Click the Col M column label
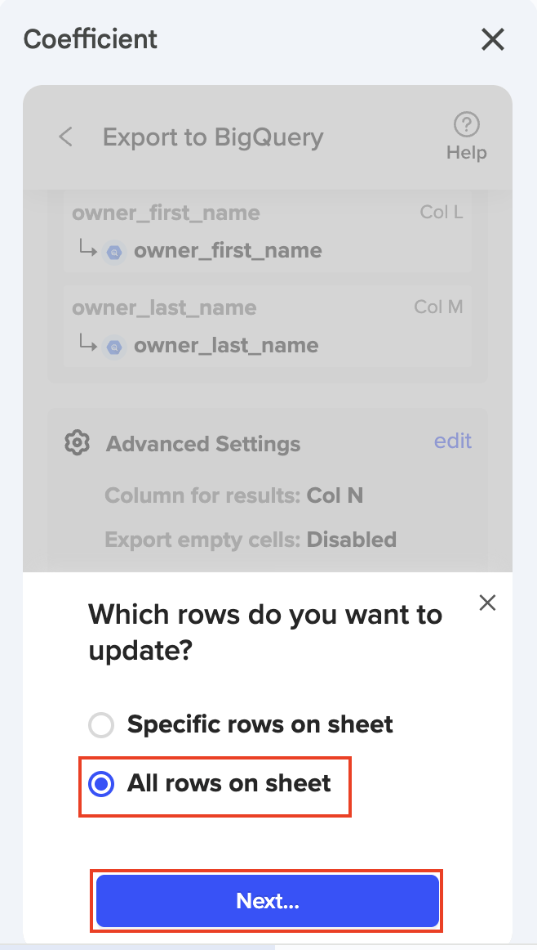This screenshot has height=950, width=537. pos(438,307)
